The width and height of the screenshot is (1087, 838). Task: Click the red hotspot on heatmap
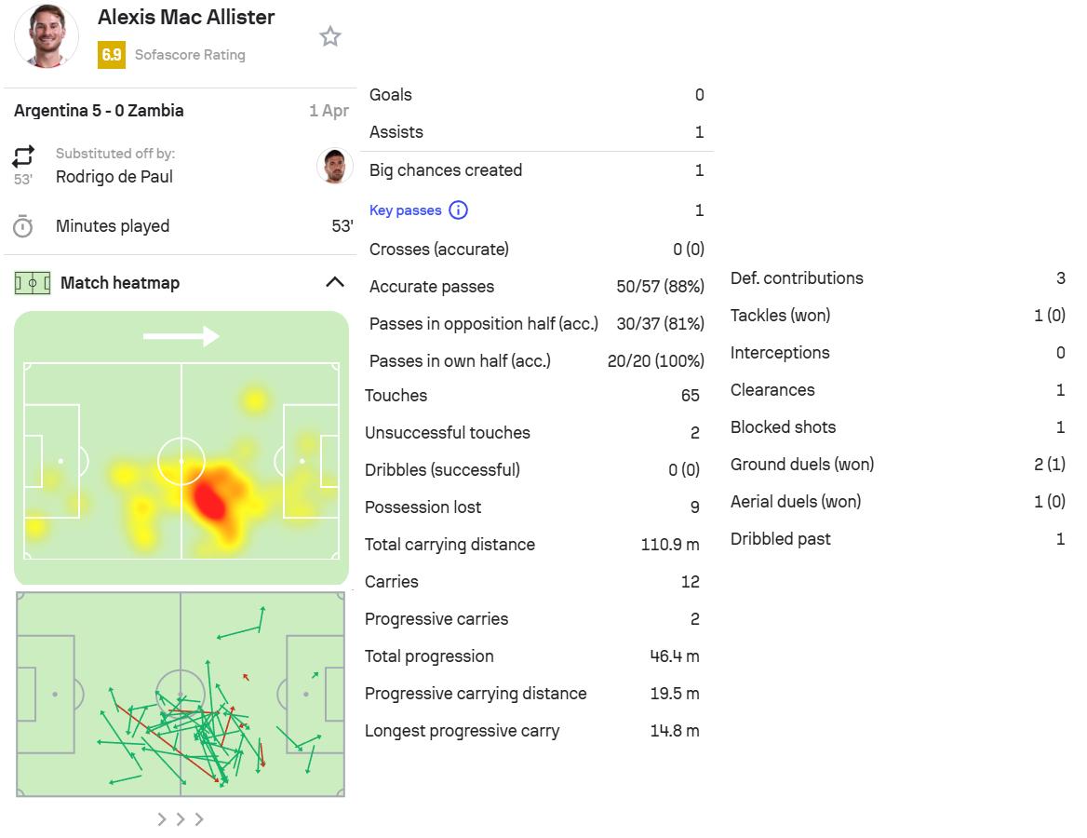210,501
